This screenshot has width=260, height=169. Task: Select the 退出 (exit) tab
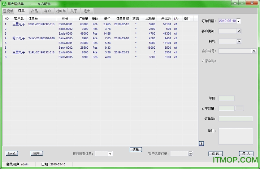(x=87, y=11)
